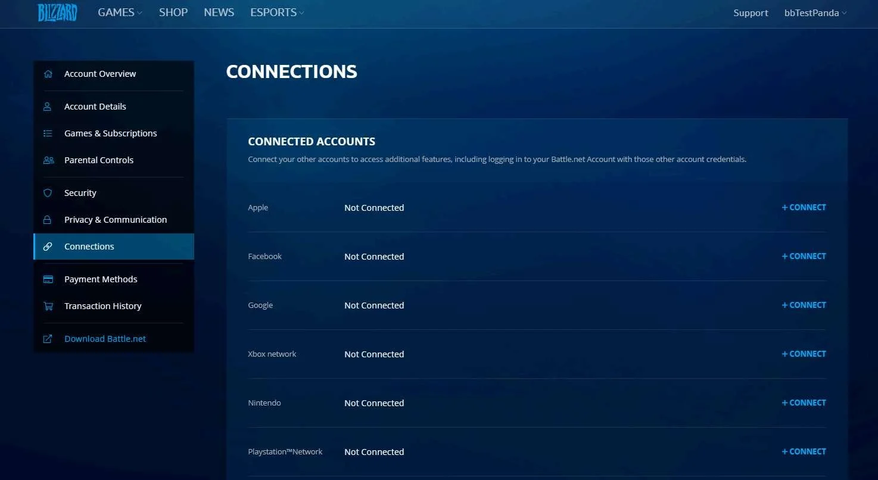The image size is (878, 480).
Task: Click the Connected Accounts description text
Action: 497,160
